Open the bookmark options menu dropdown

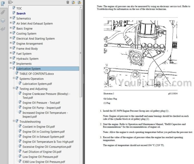[10, 2]
